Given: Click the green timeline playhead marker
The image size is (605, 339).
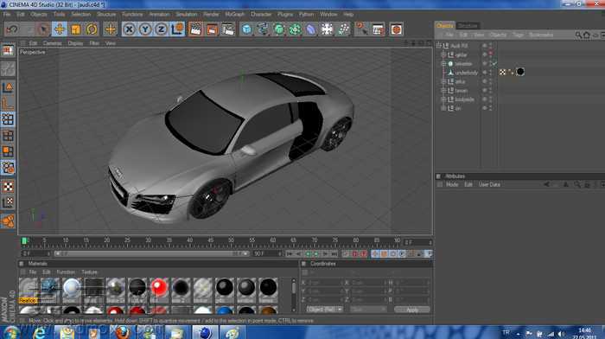Looking at the screenshot, I should [24, 241].
